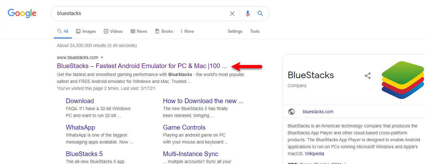This screenshot has width=425, height=164.
Task: Click the BlueStacks title in knowledge panel
Action: 311,75
